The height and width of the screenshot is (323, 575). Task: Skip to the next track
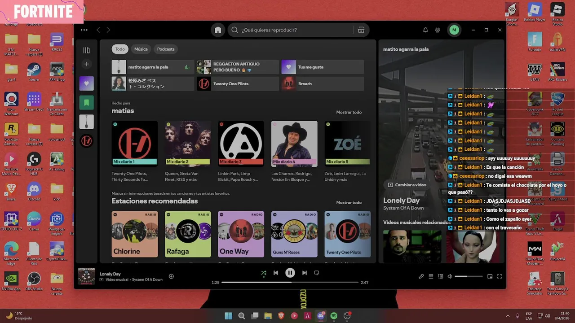[305, 273]
